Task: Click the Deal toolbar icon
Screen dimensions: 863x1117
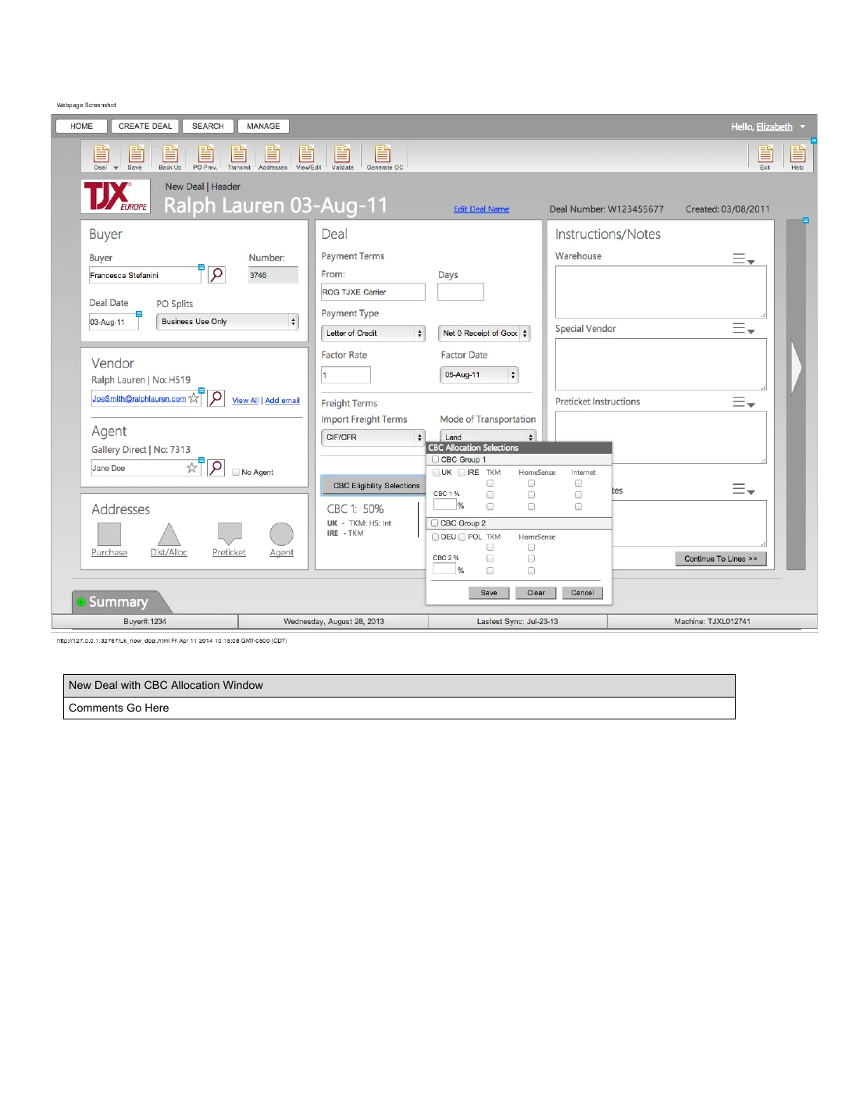Action: point(102,155)
